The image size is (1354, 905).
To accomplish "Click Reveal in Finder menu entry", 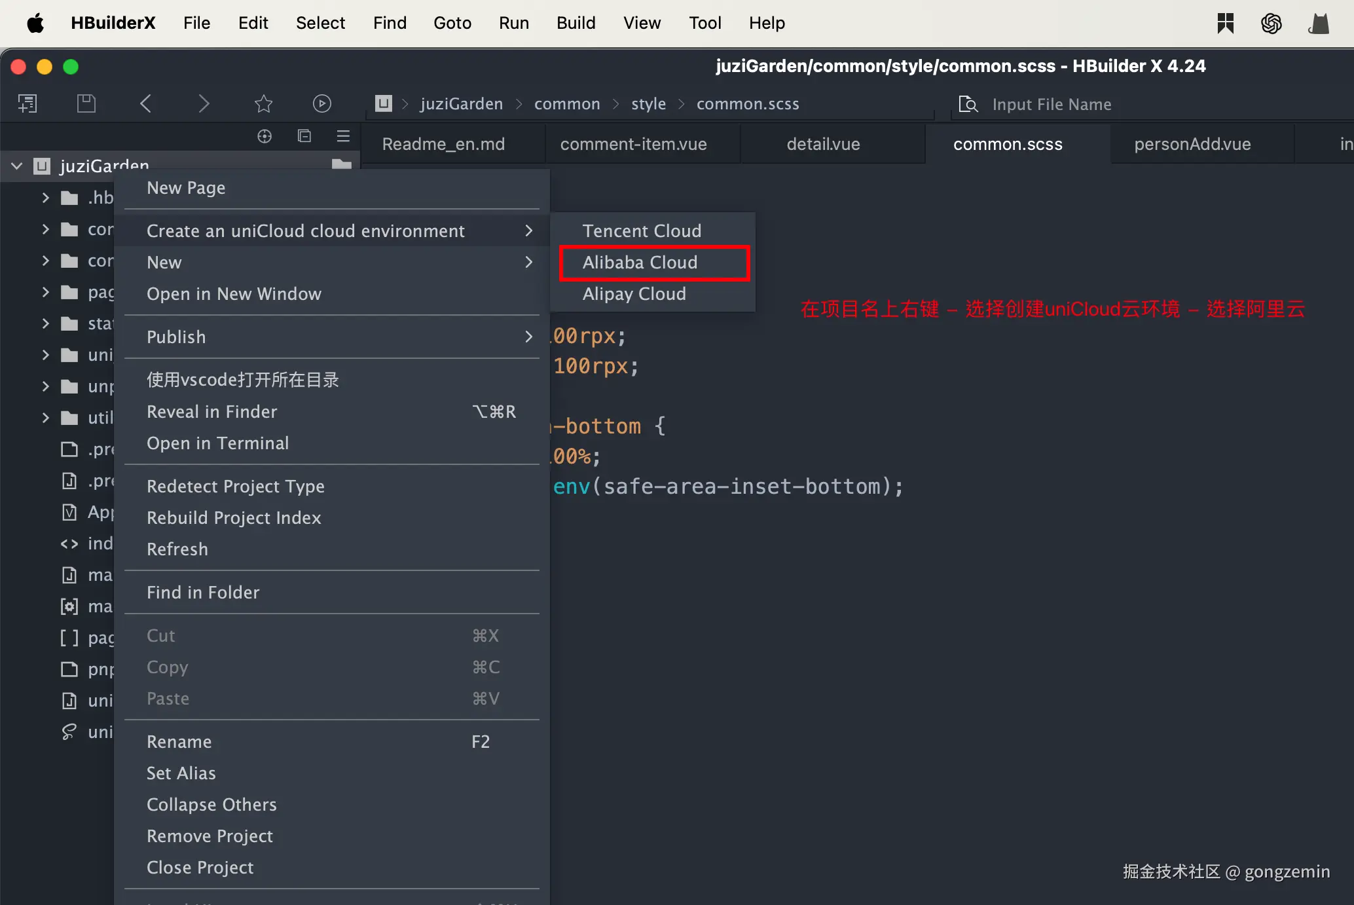I will (x=212, y=412).
